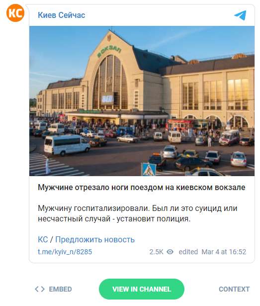Click the VIEW IN CHANNEL button
260x306 pixels.
click(x=142, y=289)
